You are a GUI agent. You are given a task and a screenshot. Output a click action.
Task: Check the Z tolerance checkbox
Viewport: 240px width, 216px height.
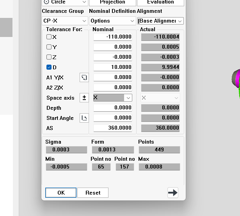coord(49,57)
